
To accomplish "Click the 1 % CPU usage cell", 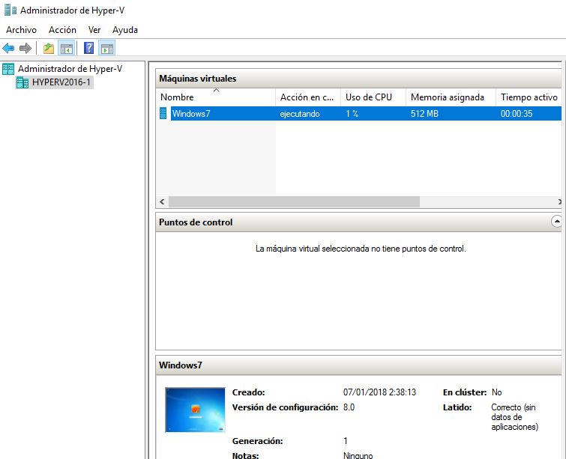I will coord(352,114).
